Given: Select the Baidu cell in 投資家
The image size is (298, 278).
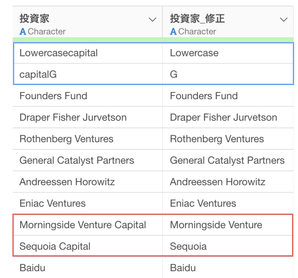Looking at the screenshot, I should point(88,268).
